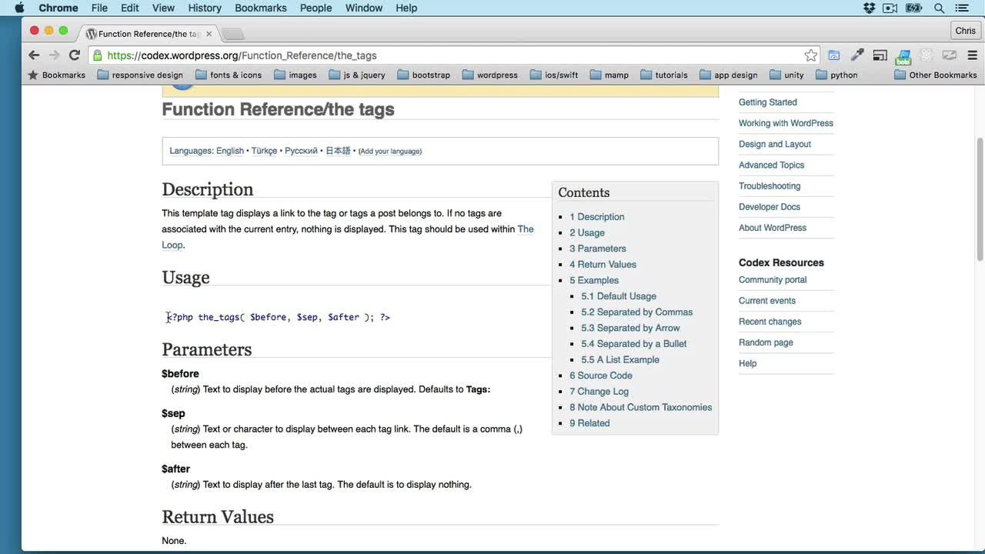Go back using the browser back arrow
Screen dimensions: 985x554
point(34,55)
